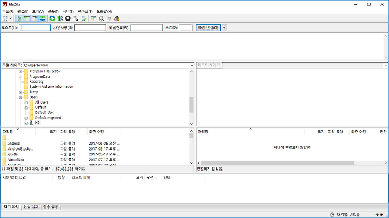Toggle remote directory tree view
The height and width of the screenshot is (218, 389).
pos(35,18)
